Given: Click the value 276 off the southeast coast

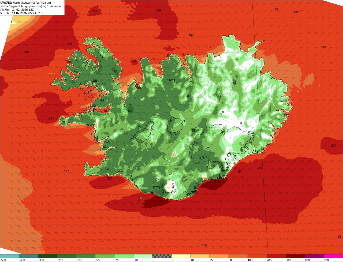Looking at the screenshot, I should pyautogui.click(x=260, y=168).
